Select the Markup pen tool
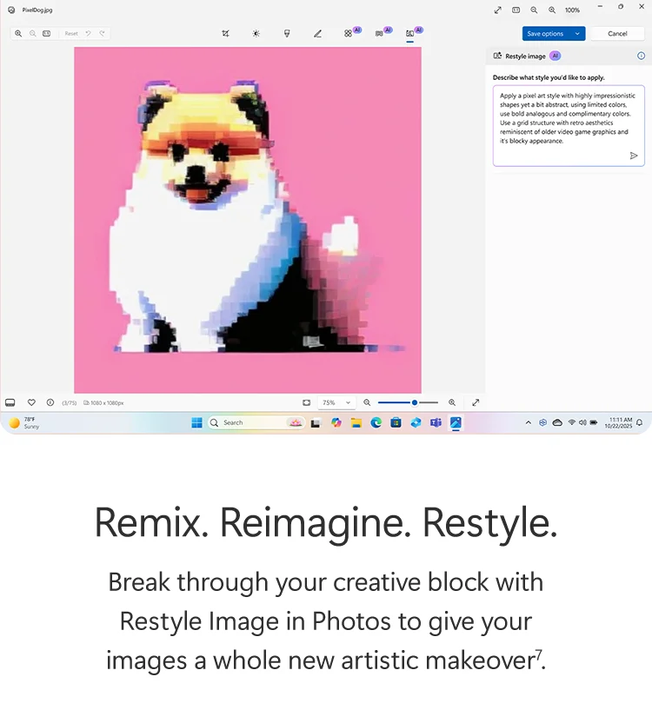652x710 pixels. (317, 34)
